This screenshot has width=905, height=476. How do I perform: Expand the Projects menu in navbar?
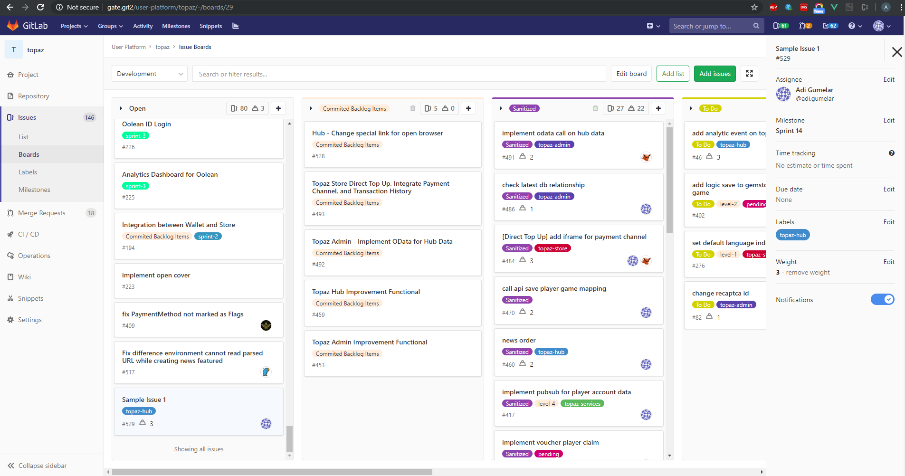(x=74, y=26)
